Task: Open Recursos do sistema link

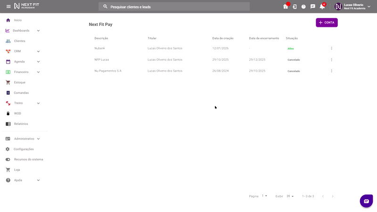Action: pyautogui.click(x=28, y=159)
